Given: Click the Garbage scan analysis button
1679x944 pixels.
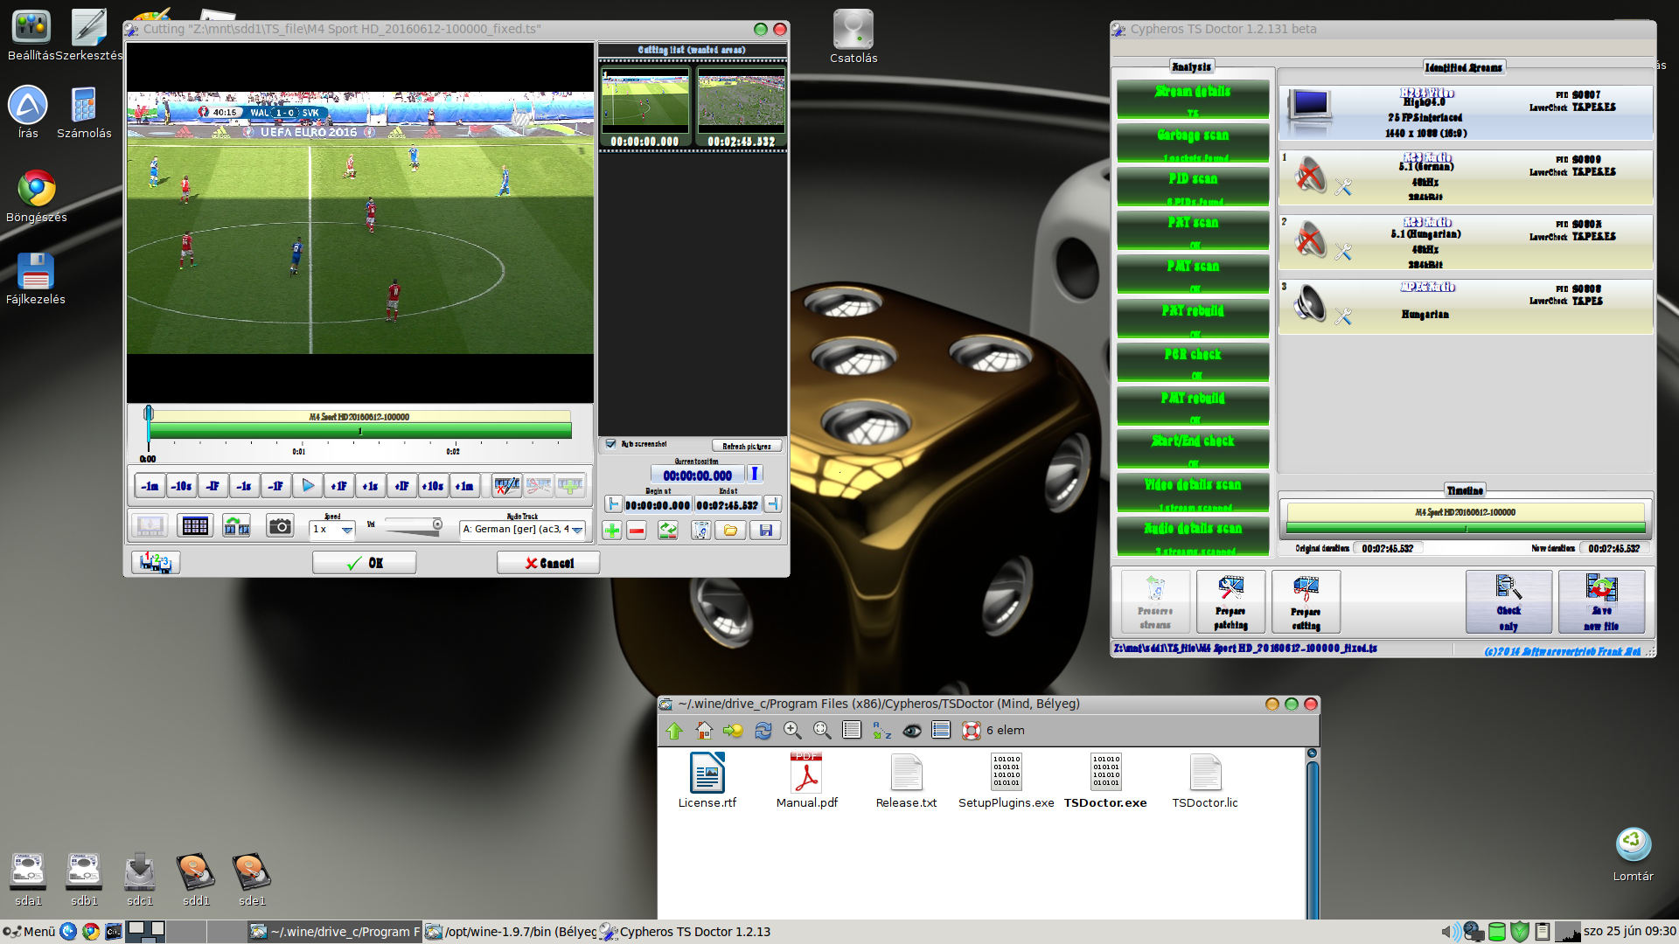Looking at the screenshot, I should 1193,142.
